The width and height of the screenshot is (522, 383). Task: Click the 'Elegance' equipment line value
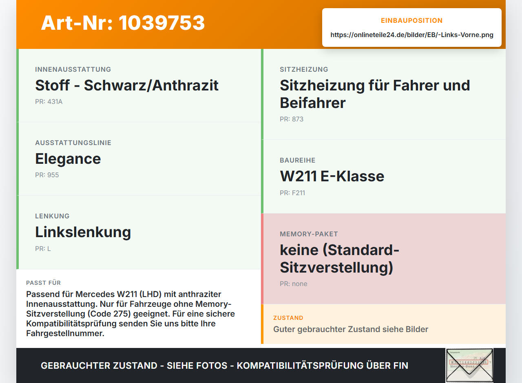(68, 159)
